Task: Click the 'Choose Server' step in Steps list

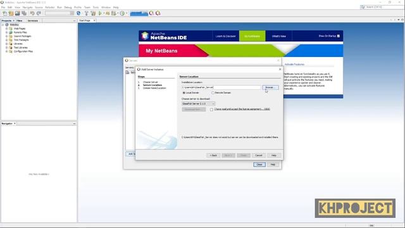Action: [x=150, y=82]
